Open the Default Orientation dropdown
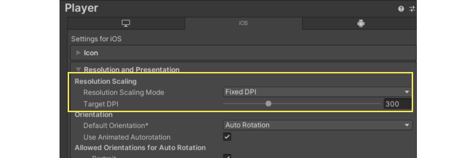 318,125
